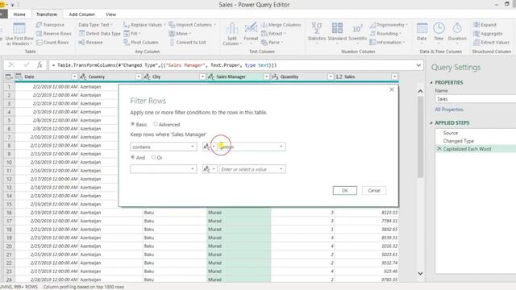516x290 pixels.
Task: Cancel the formula with X icon
Action: (x=11, y=64)
